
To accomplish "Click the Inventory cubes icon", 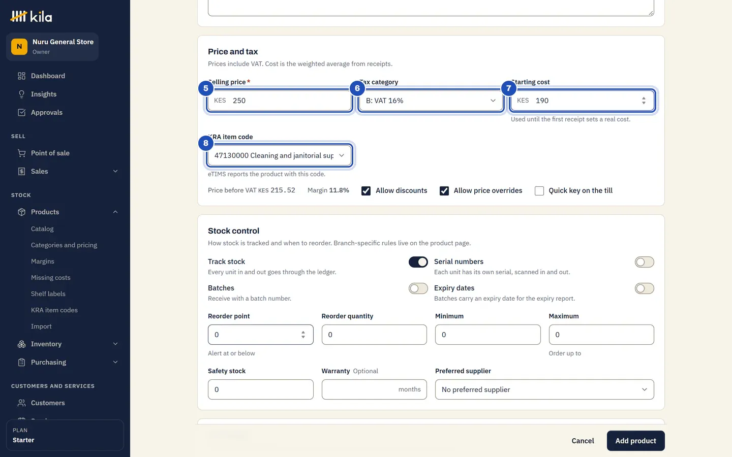I will pyautogui.click(x=21, y=344).
